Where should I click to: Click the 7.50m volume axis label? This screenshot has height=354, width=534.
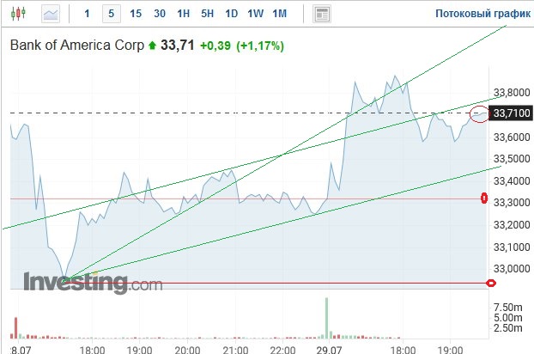click(x=507, y=308)
